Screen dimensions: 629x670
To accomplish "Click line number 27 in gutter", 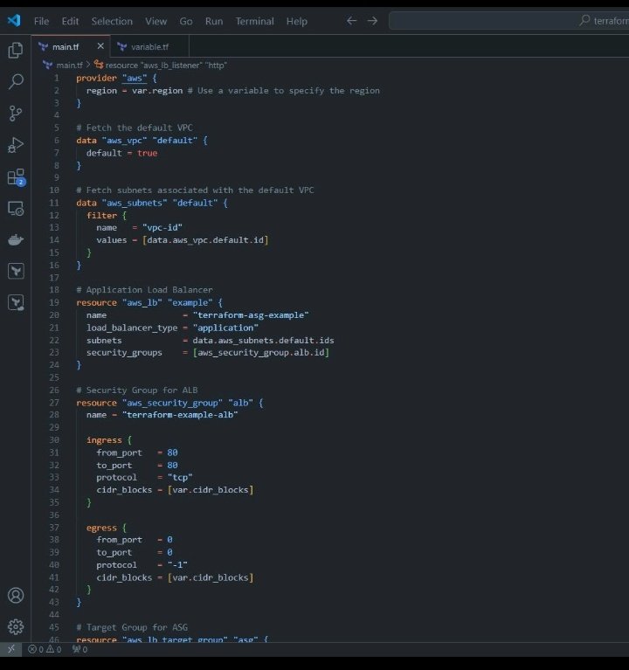I will pyautogui.click(x=54, y=403).
